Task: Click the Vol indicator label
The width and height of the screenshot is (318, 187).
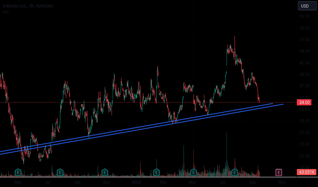Action: 6,12
